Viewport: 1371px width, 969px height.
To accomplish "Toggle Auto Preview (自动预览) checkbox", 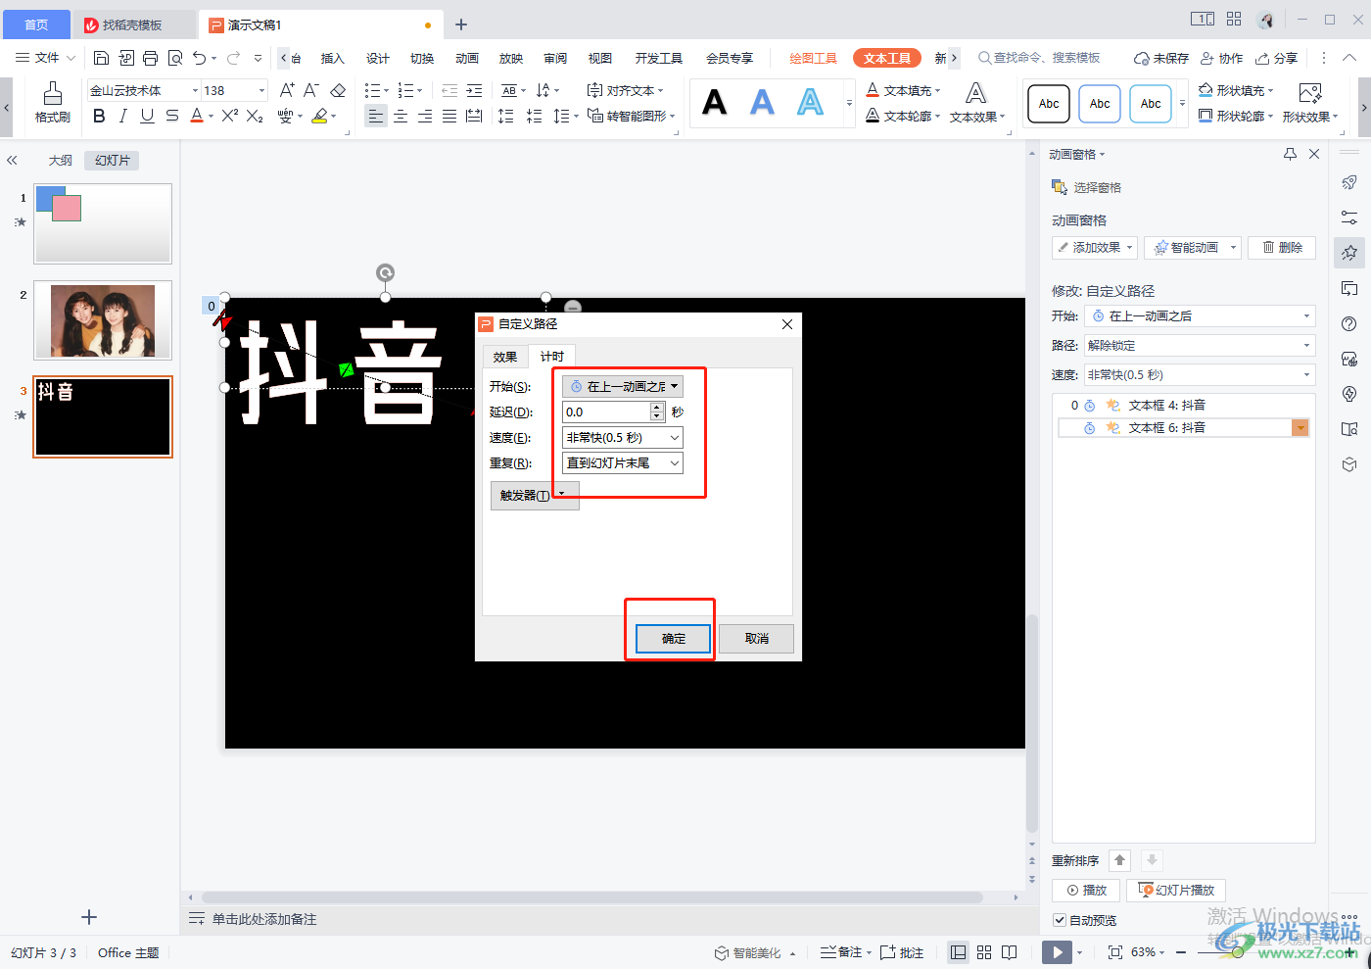I will [x=1059, y=920].
